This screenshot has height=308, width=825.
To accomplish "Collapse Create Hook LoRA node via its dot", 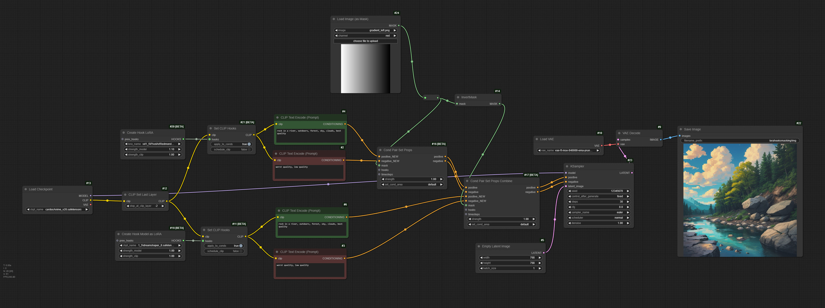I will [x=124, y=133].
